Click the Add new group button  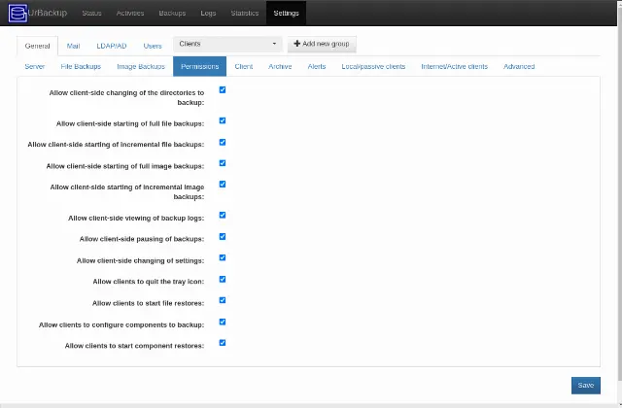click(322, 44)
